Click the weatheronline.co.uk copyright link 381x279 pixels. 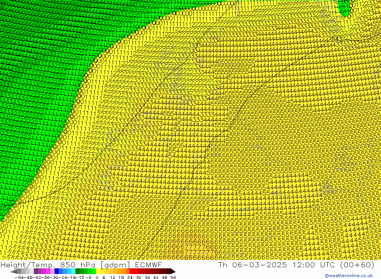coord(349,276)
